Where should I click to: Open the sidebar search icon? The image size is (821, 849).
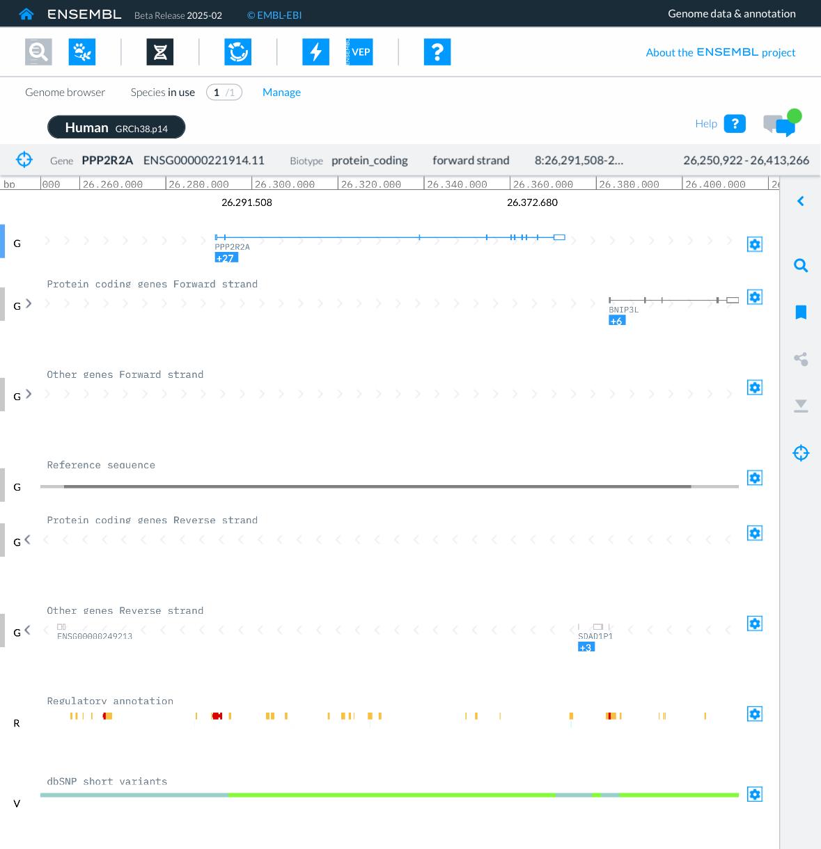point(801,266)
